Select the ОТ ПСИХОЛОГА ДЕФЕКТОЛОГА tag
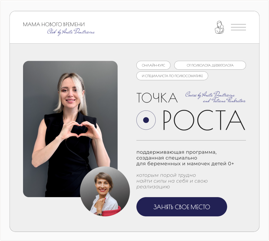Screen dimensions: 269x241 [x=210, y=65]
